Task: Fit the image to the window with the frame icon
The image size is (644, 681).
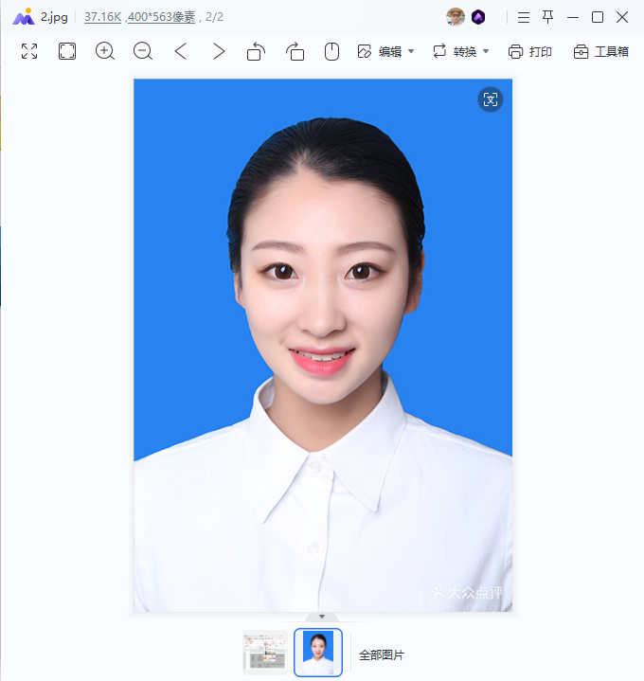Action: point(67,51)
